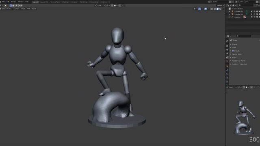The image size is (260, 146).
Task: Click the View Layer name field
Action: point(247,2)
